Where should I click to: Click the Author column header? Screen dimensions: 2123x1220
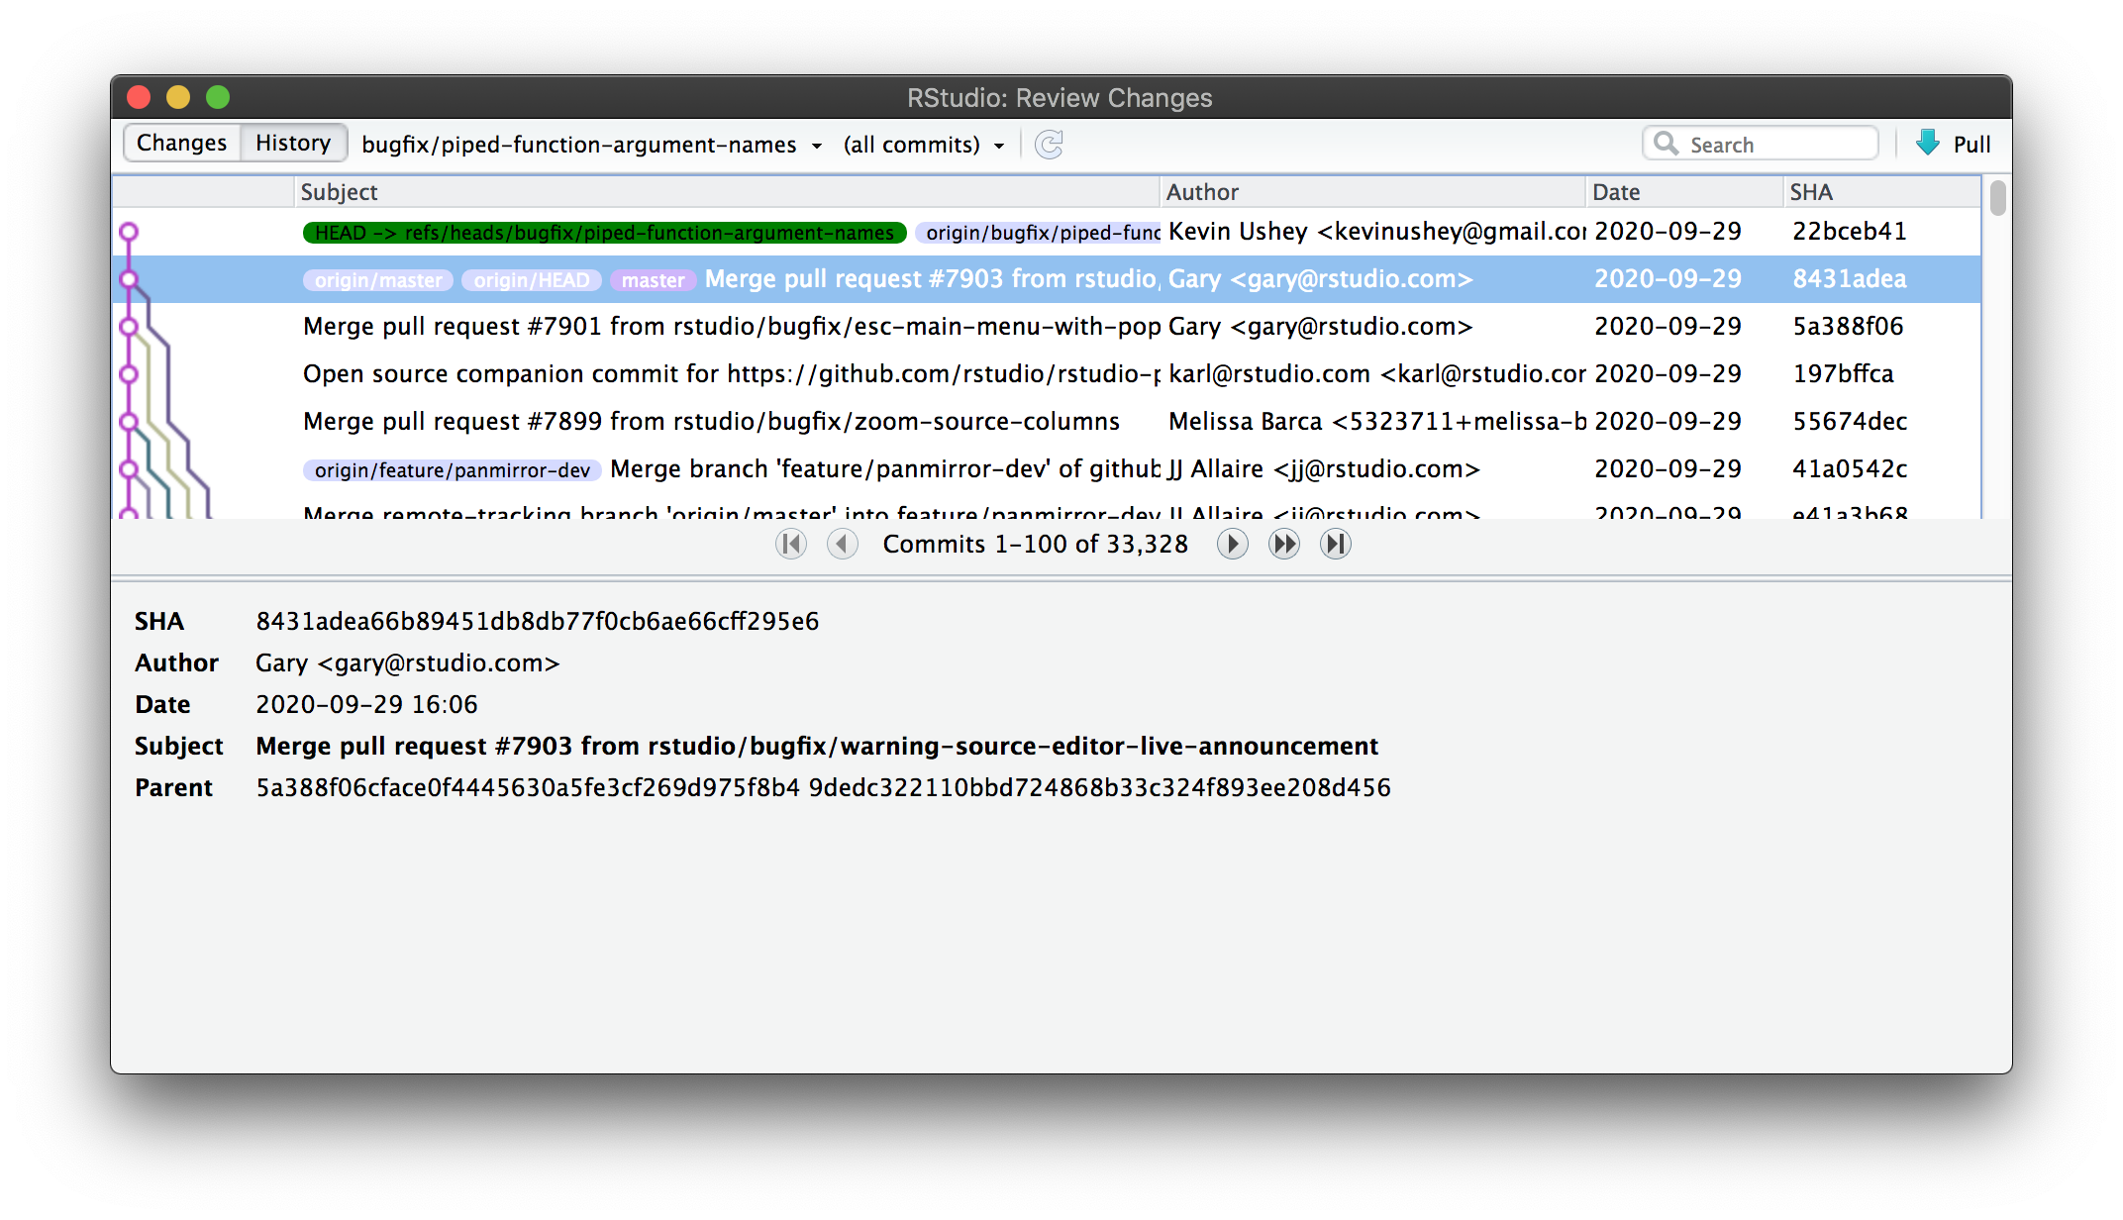(1371, 192)
